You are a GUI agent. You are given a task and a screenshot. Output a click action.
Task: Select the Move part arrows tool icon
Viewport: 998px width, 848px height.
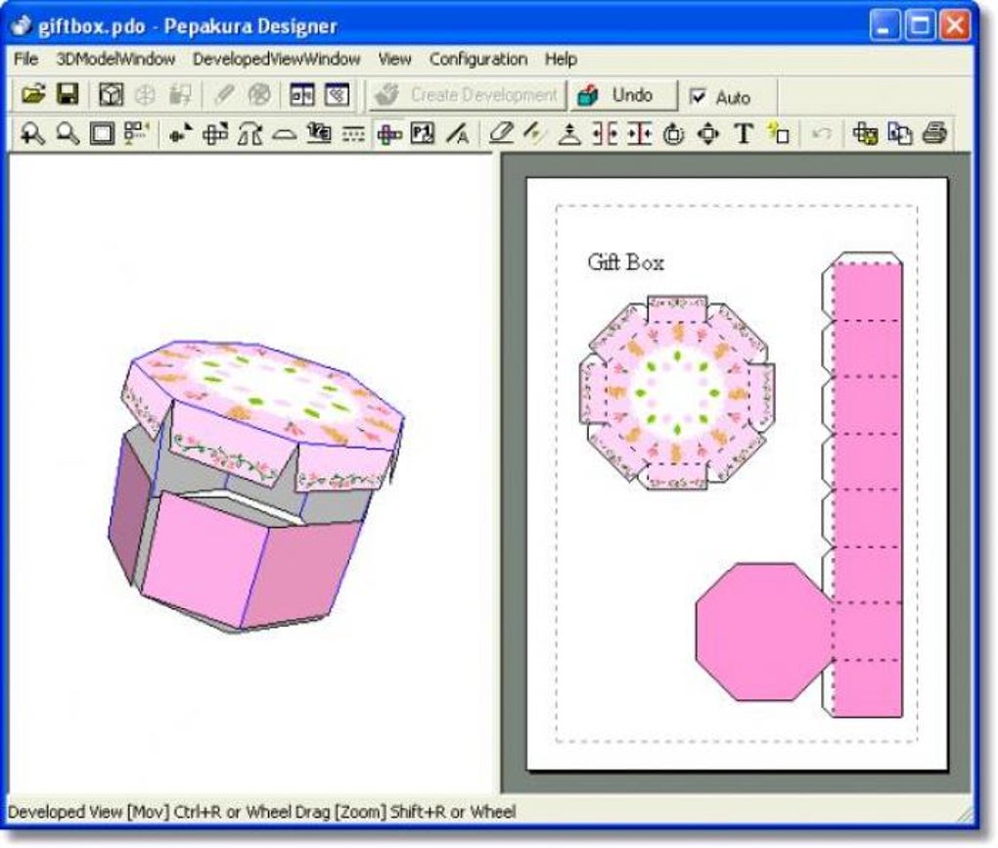tap(708, 134)
